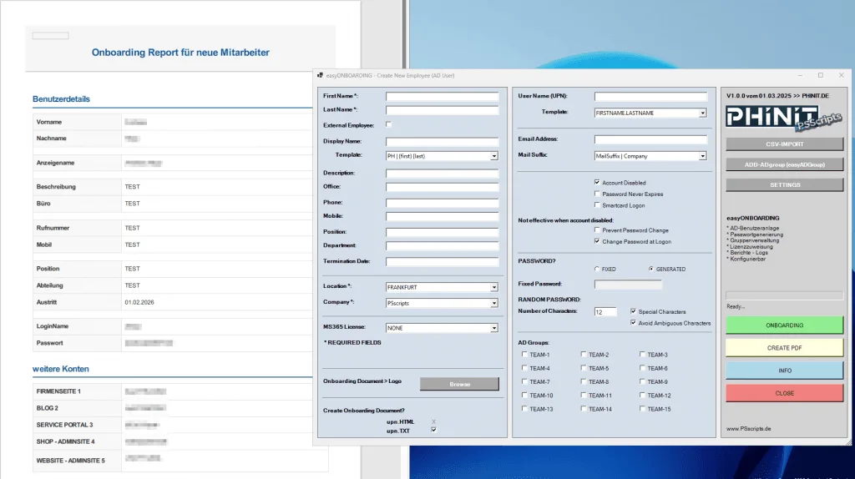Viewport: 855px width, 479px height.
Task: Expand the MS365 License dropdown
Action: pyautogui.click(x=493, y=328)
